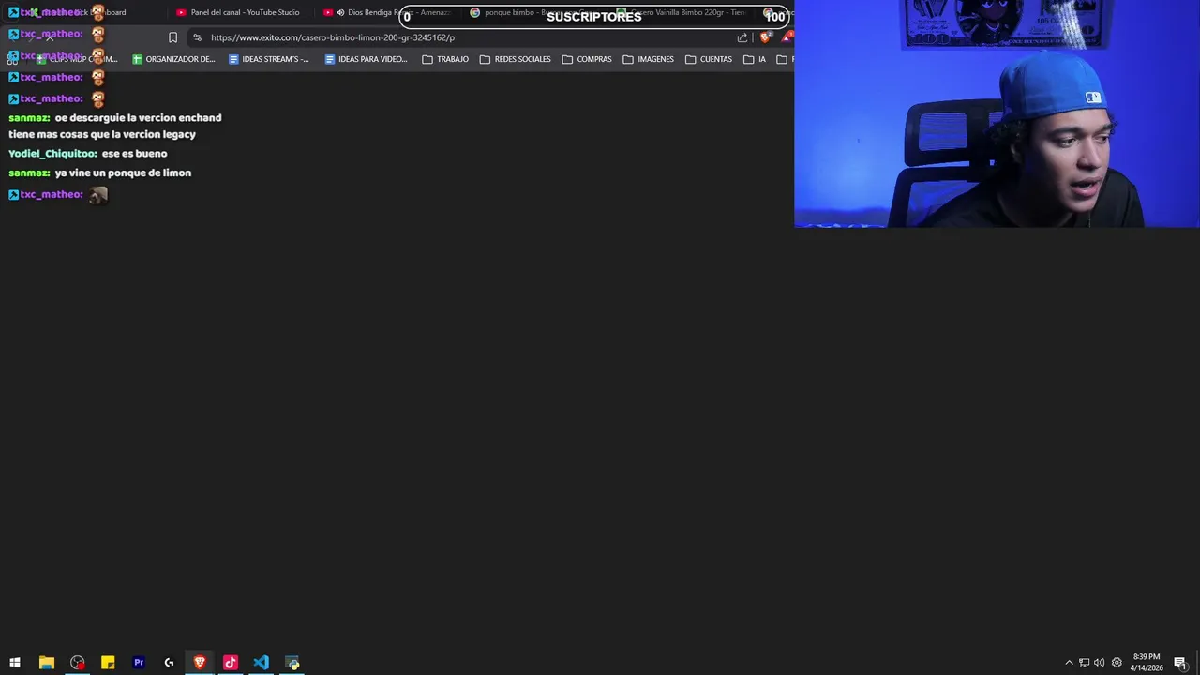Click the share icon in address bar
Image resolution: width=1200 pixels, height=675 pixels.
(742, 37)
